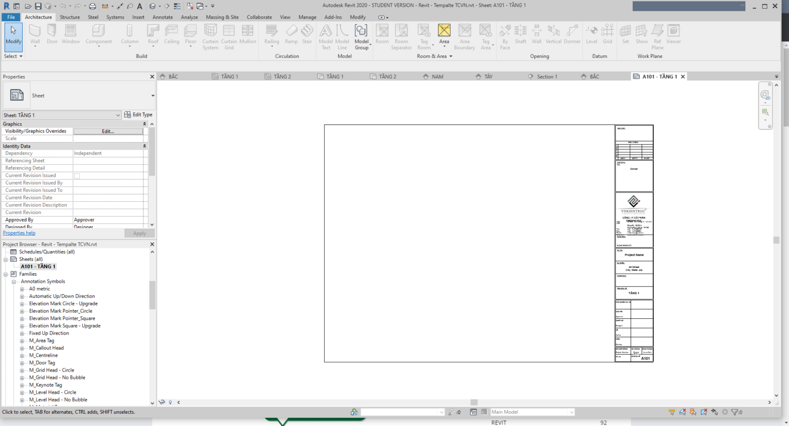Click the 2D steering wheel in navigation bar
Viewport: 789px width, 426px height.
point(765,95)
